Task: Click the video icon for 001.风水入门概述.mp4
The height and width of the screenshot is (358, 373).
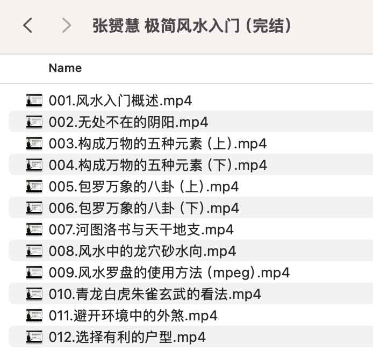Action: pyautogui.click(x=34, y=101)
